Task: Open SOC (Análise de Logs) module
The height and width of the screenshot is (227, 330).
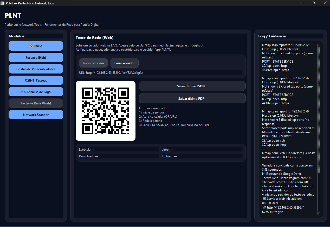Action: (x=36, y=92)
